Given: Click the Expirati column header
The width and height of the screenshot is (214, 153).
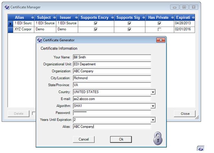Looking at the screenshot, I should [x=182, y=17].
